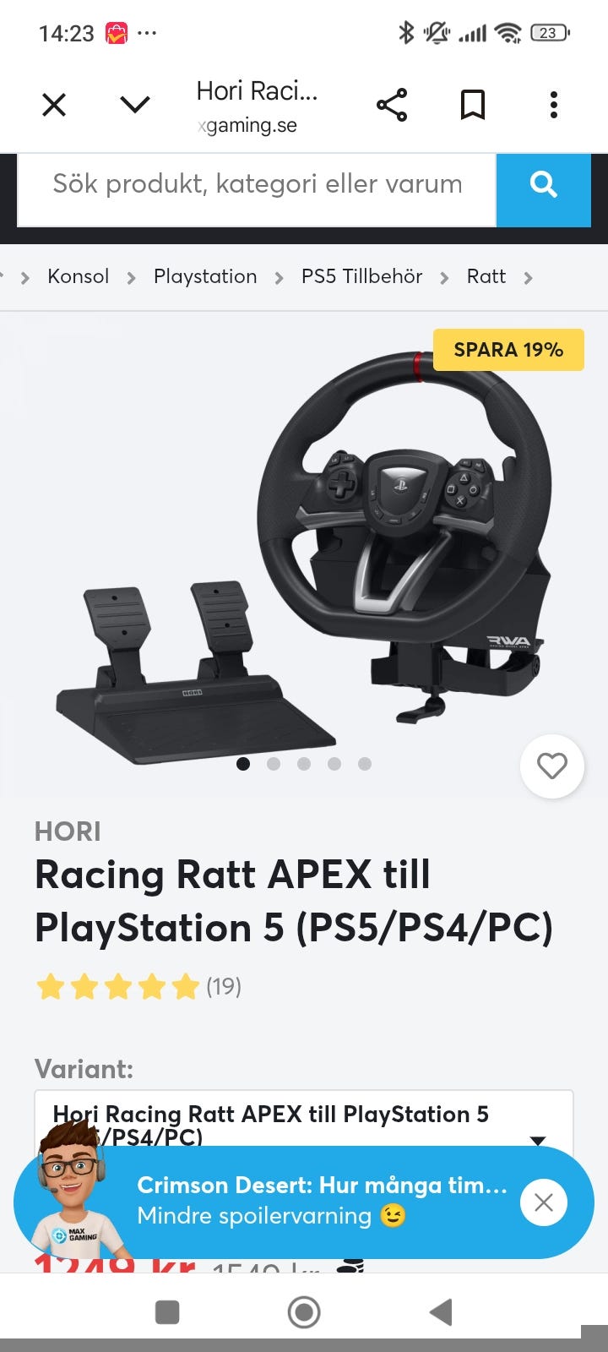The height and width of the screenshot is (1352, 608).
Task: Click the blue search magnifier button
Action: click(544, 183)
